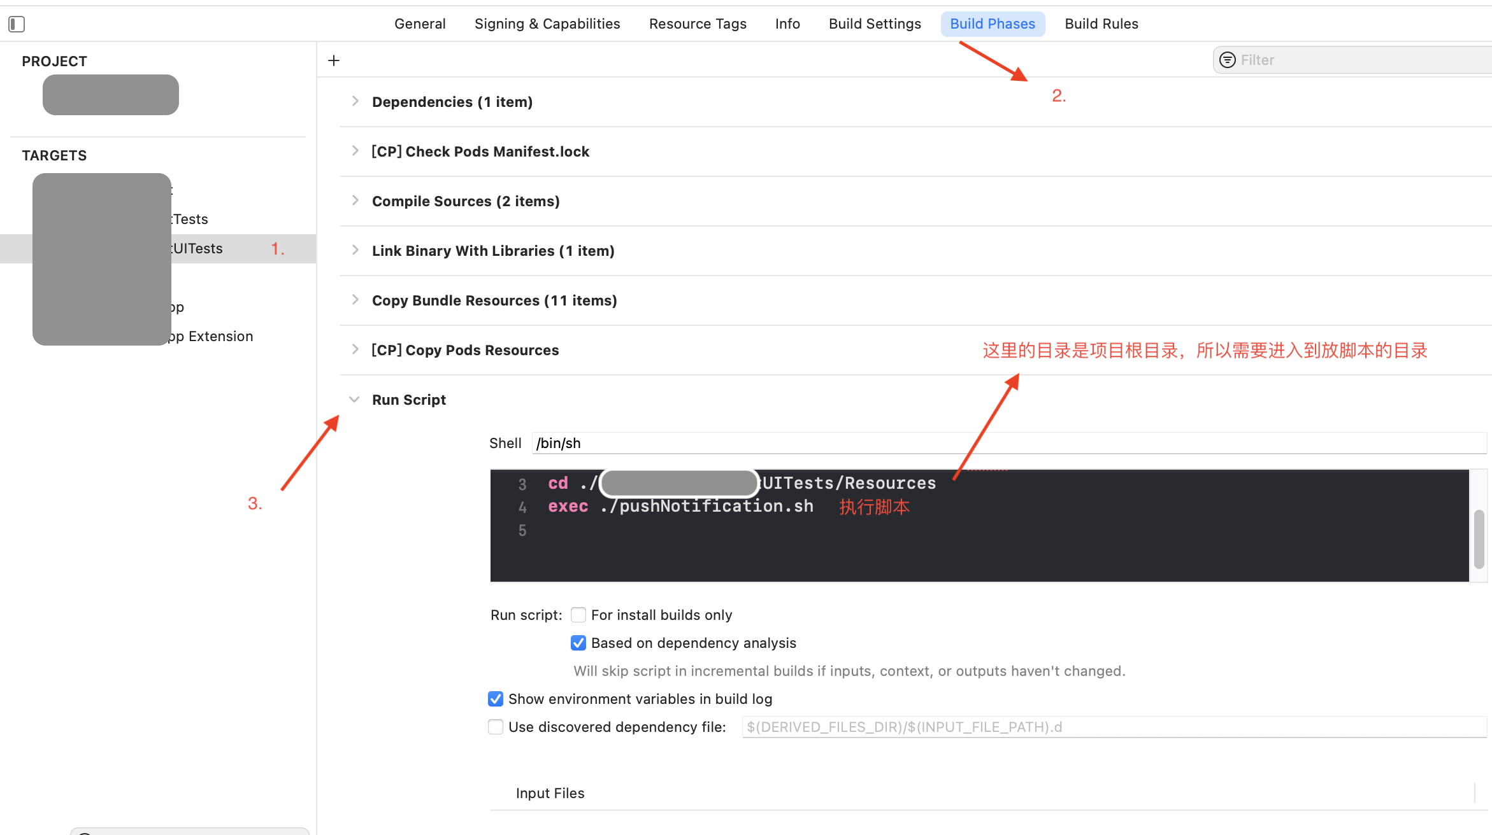Expand Copy Bundle Resources chevron
1492x835 pixels.
[x=355, y=300]
